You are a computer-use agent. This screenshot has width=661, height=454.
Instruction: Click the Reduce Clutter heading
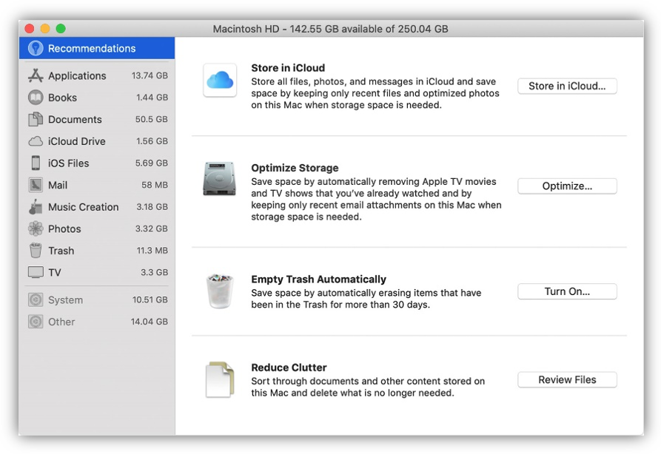point(289,367)
